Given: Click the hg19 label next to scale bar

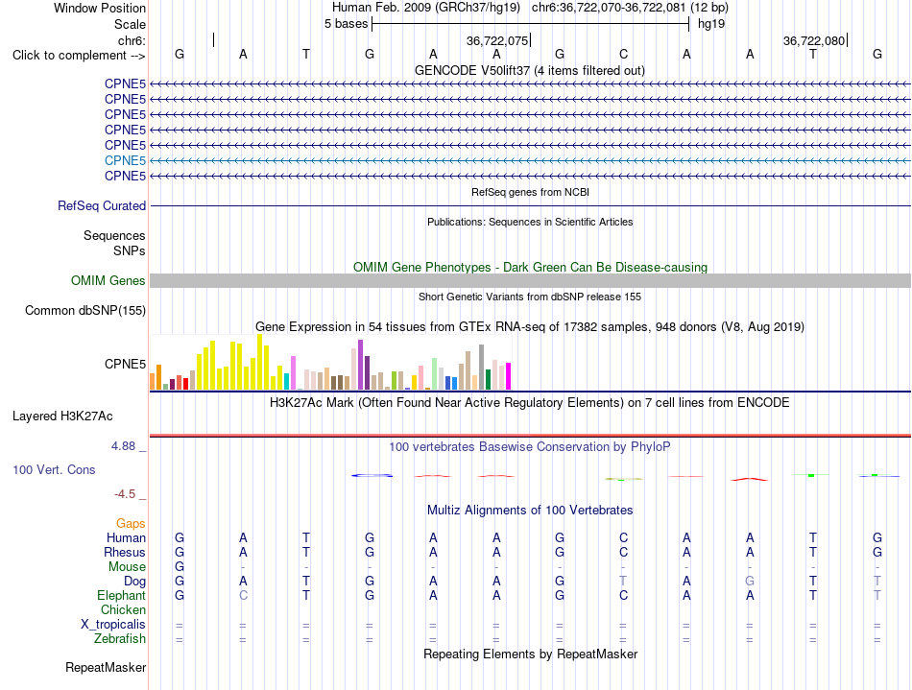Looking at the screenshot, I should click(x=710, y=24).
